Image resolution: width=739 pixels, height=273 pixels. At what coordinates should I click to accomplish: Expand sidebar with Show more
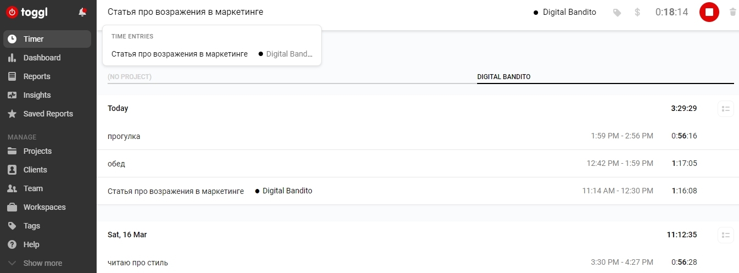pos(42,263)
